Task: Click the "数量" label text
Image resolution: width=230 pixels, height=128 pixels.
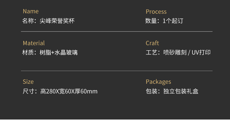Action: pos(151,21)
